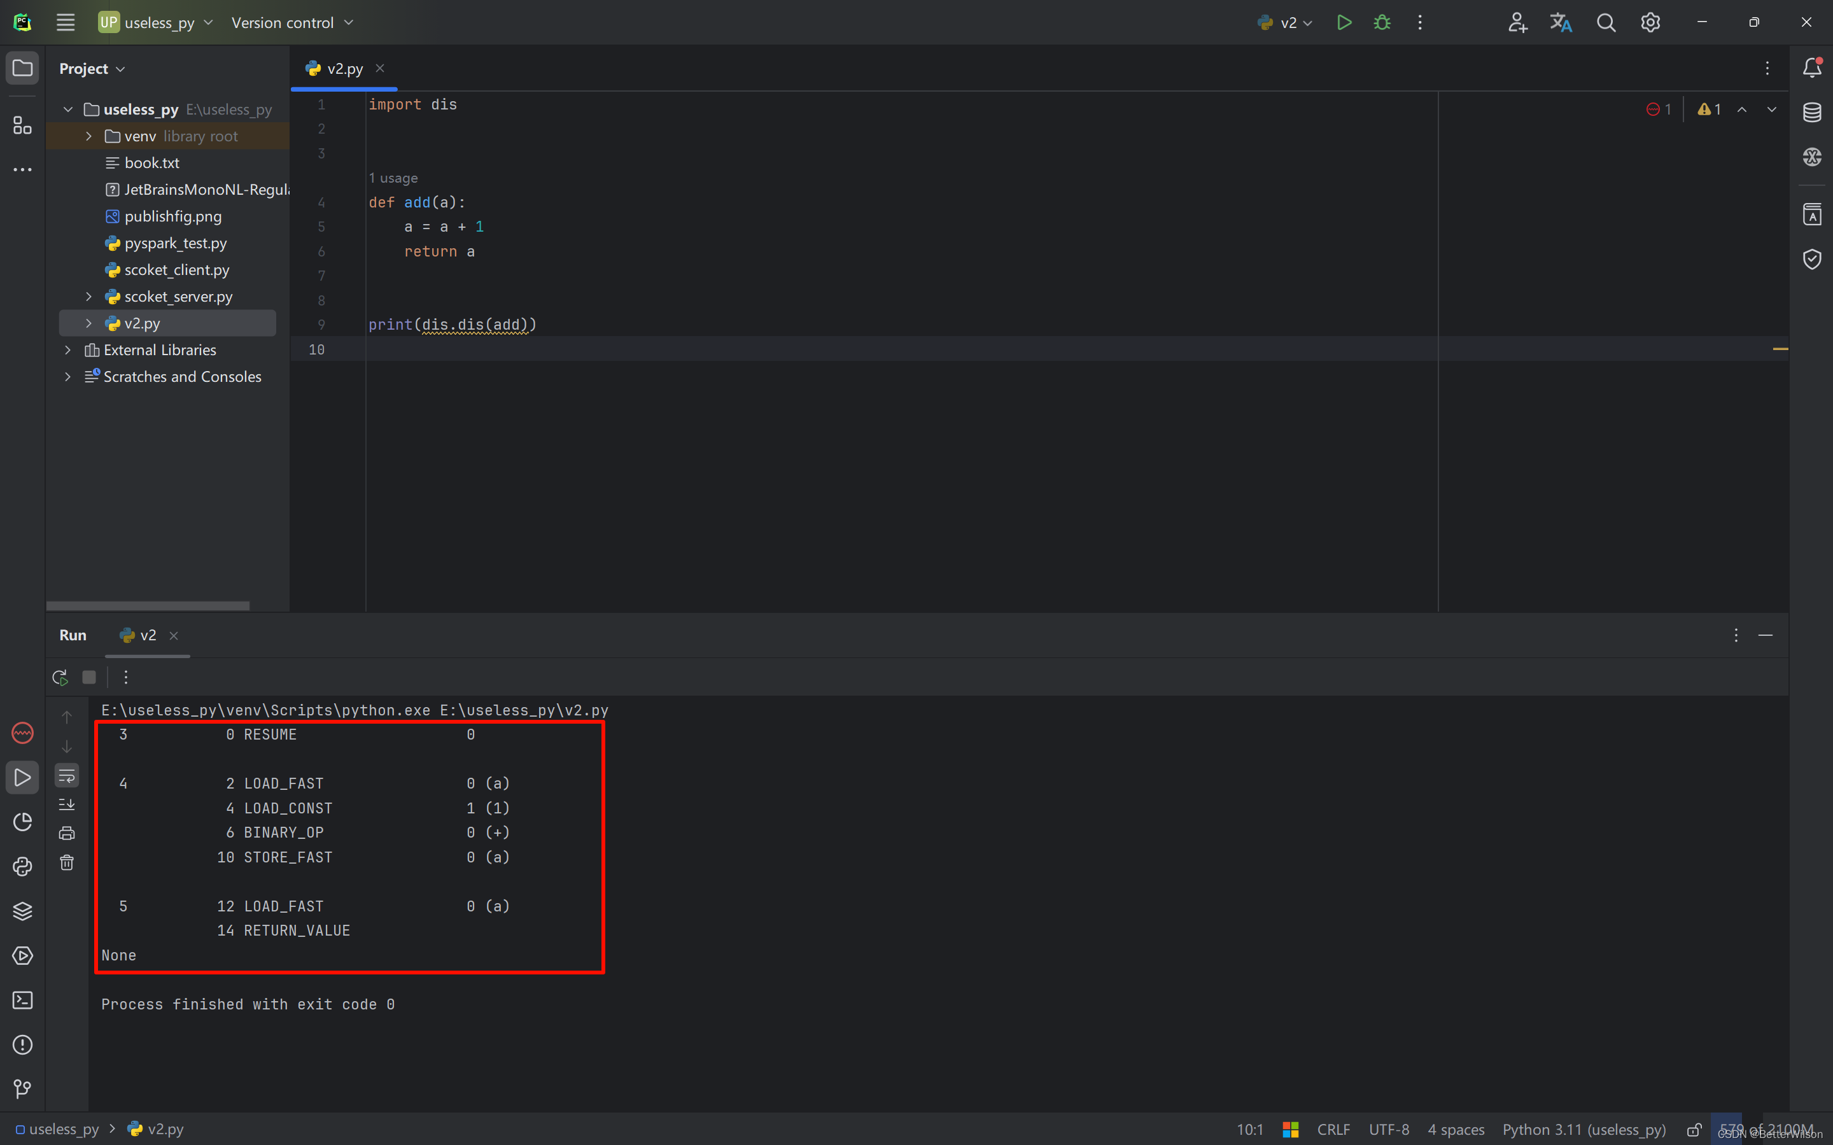The width and height of the screenshot is (1833, 1145).
Task: Click the Rerun script button in Run panel
Action: (x=59, y=675)
